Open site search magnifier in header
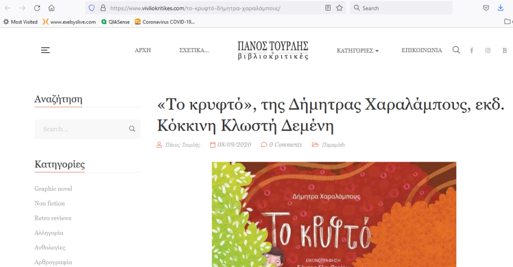 coord(456,50)
